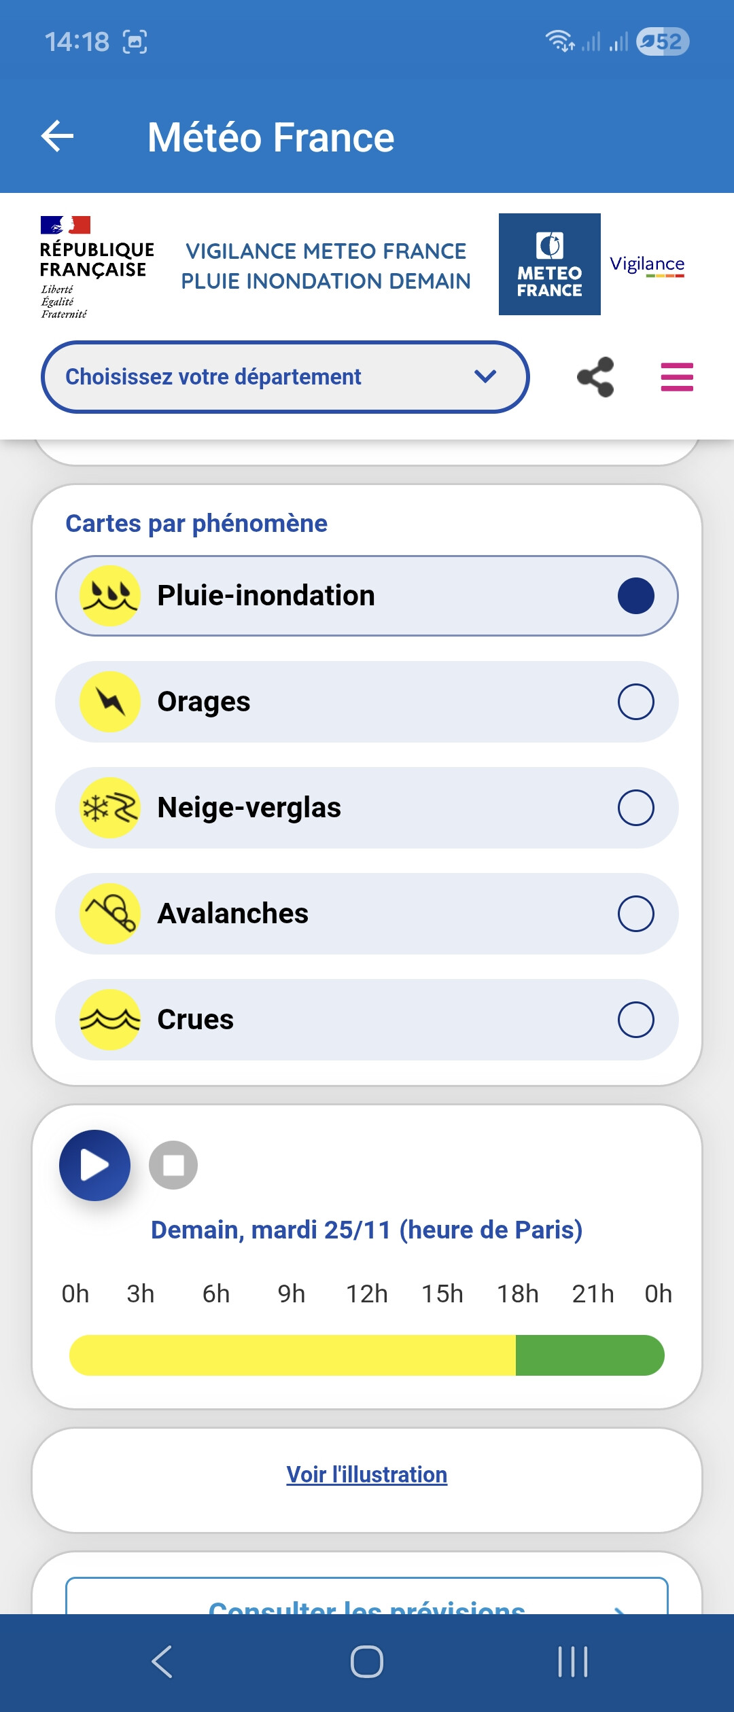
Task: Select the Neige-verglas radio button
Action: point(635,808)
